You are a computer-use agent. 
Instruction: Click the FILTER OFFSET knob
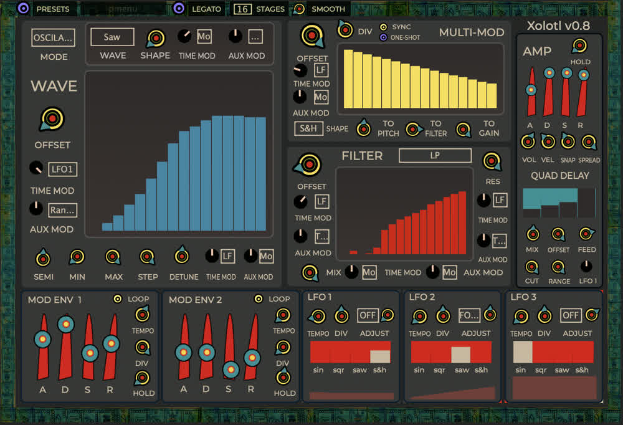click(x=309, y=164)
